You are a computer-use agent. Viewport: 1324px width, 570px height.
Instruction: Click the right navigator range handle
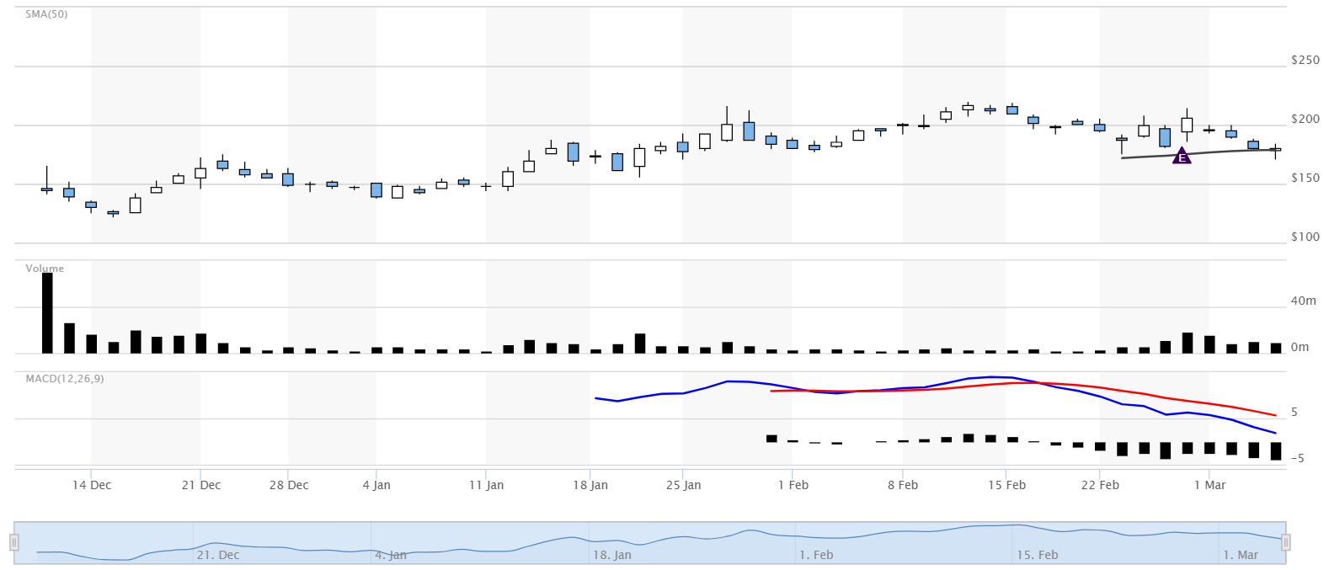coord(1285,542)
